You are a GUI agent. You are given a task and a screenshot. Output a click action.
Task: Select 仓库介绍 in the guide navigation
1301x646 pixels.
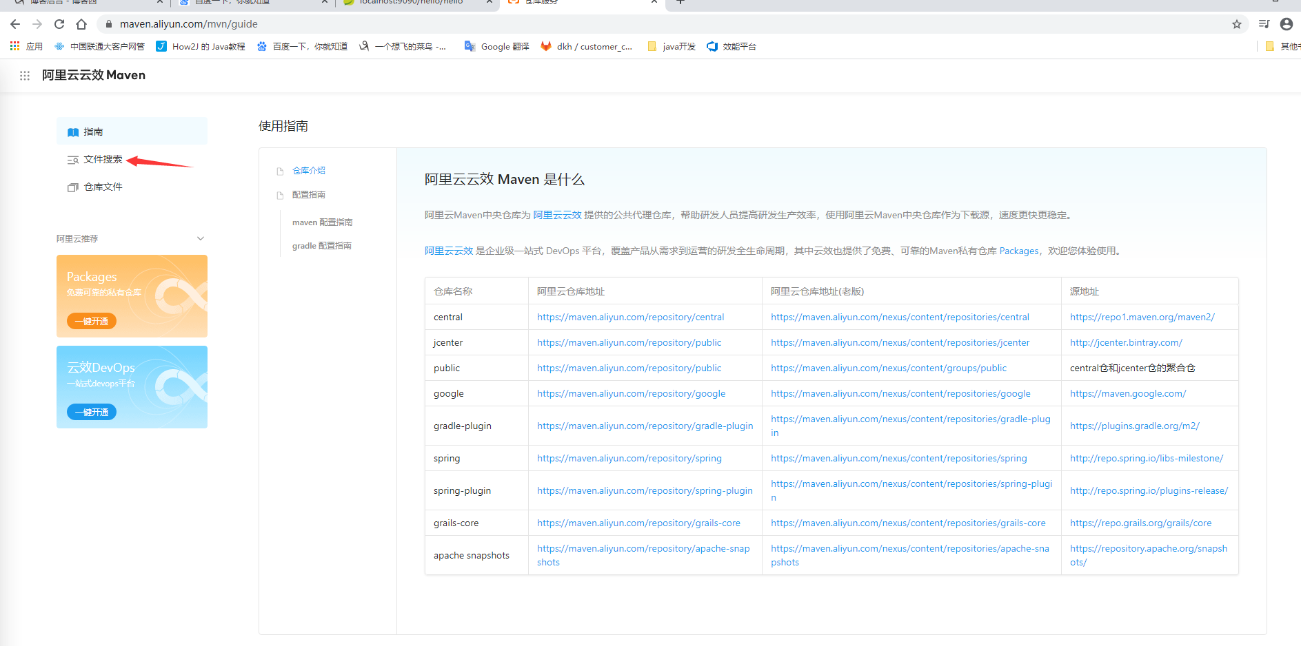click(x=309, y=170)
